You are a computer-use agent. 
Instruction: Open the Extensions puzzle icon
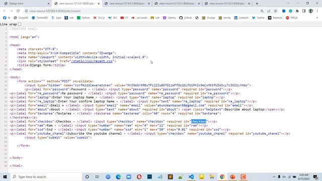click(x=297, y=11)
